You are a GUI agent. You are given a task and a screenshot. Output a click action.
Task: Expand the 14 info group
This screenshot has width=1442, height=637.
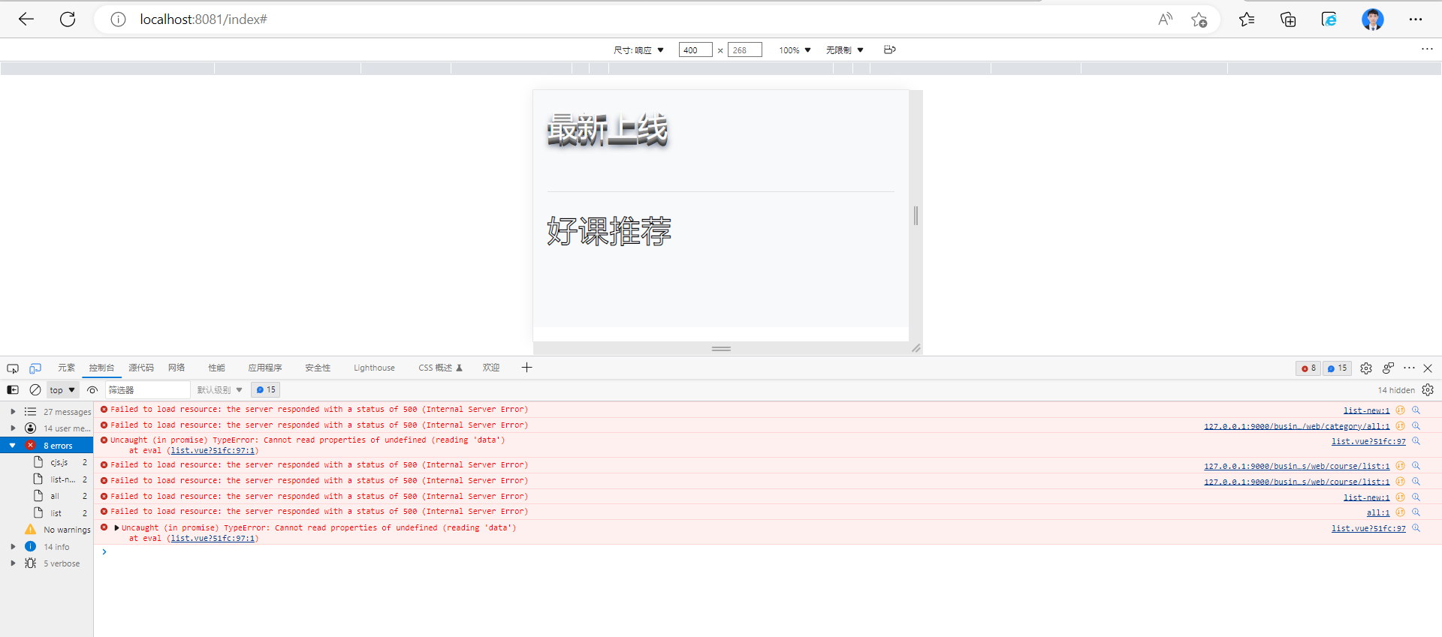click(13, 547)
